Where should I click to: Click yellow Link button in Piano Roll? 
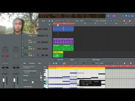pos(64,63)
